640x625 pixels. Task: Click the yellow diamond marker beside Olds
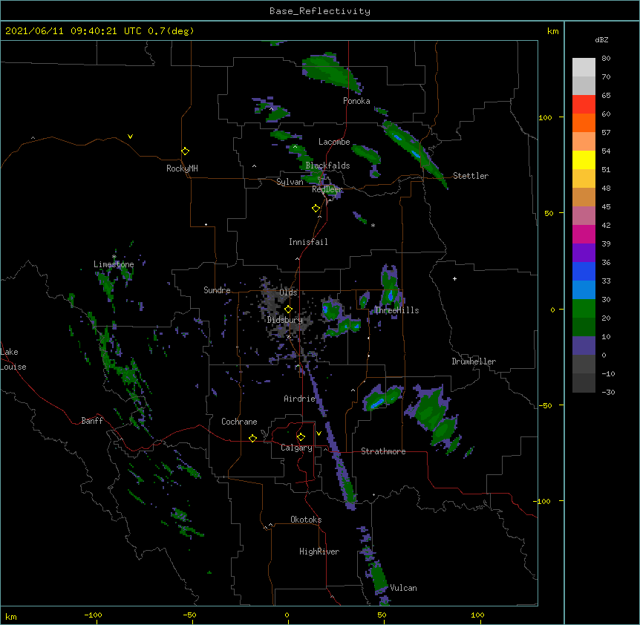point(289,309)
